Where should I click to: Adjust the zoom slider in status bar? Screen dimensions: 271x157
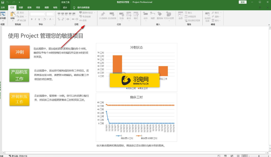click(259, 156)
